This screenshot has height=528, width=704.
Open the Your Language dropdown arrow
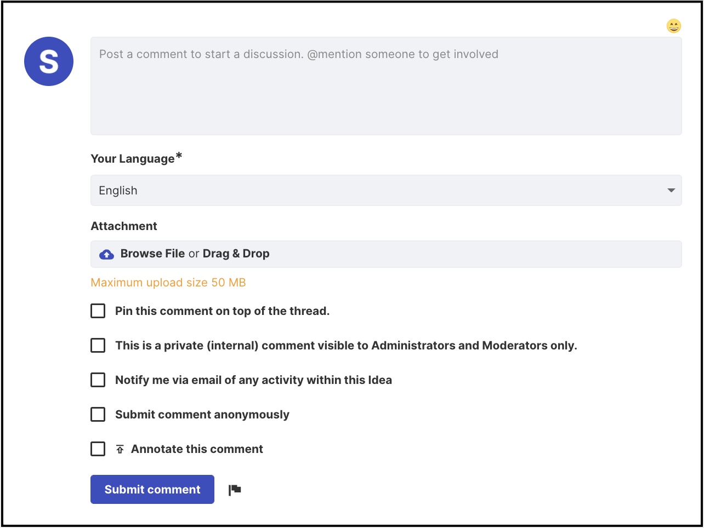click(671, 191)
